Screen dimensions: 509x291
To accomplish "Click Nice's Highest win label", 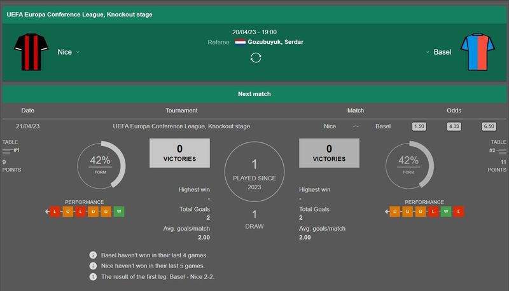I will (x=194, y=189).
